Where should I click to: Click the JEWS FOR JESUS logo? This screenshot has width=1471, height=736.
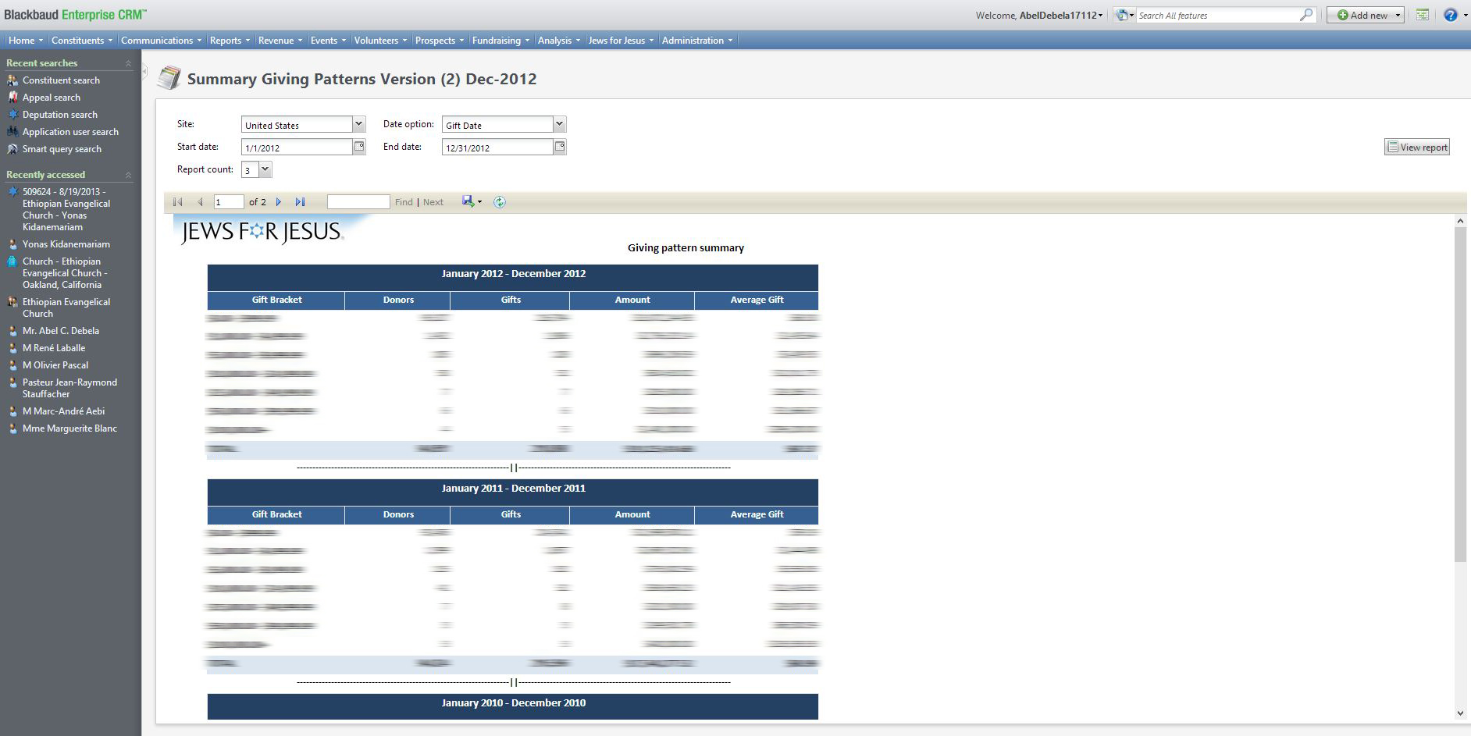(x=262, y=231)
